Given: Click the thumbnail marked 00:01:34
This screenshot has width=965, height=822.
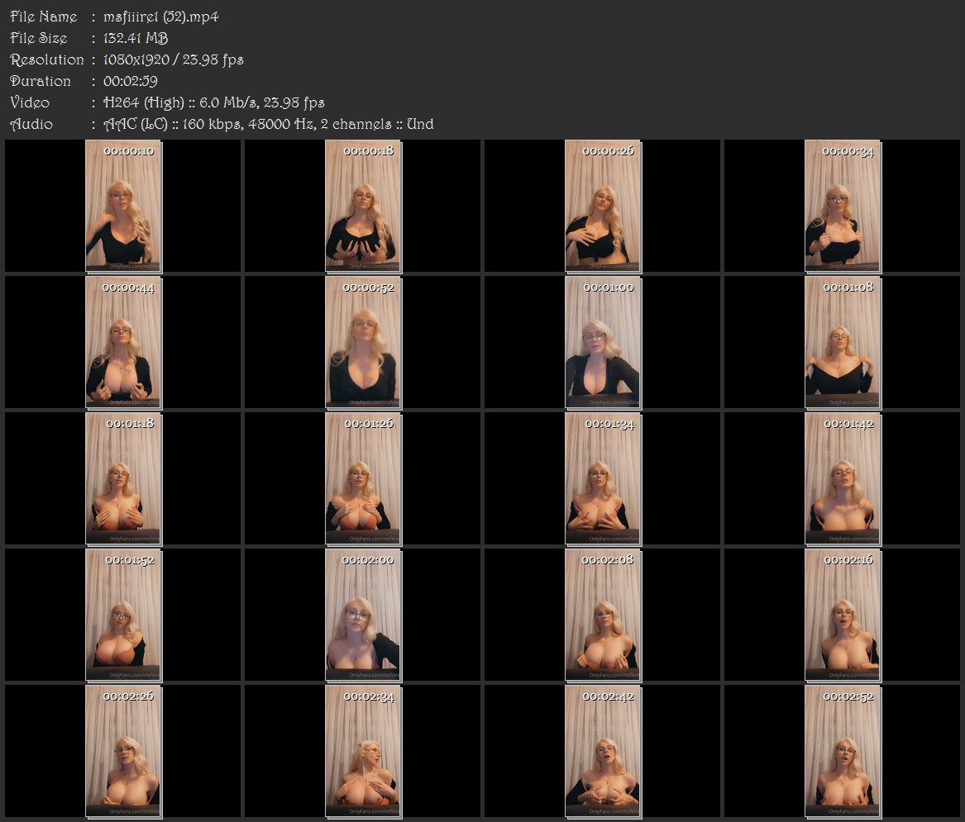Looking at the screenshot, I should click(603, 479).
